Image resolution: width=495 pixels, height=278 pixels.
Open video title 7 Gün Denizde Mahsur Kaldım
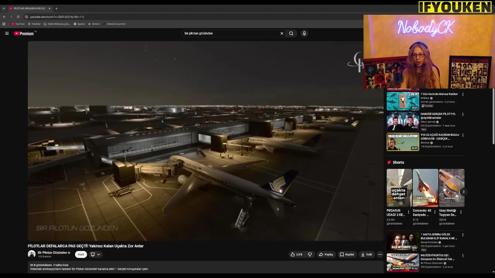[439, 94]
